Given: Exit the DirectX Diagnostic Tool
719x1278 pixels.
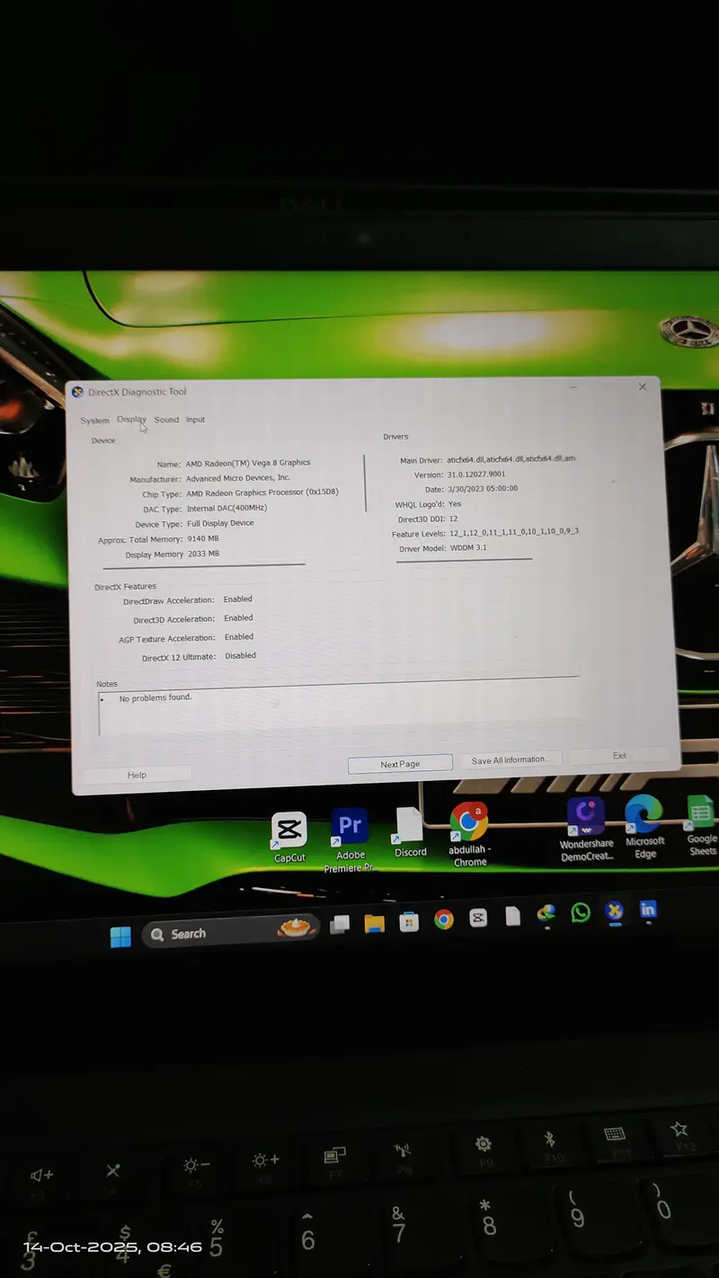Looking at the screenshot, I should (619, 756).
